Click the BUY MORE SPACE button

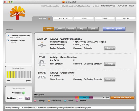coord(122,98)
